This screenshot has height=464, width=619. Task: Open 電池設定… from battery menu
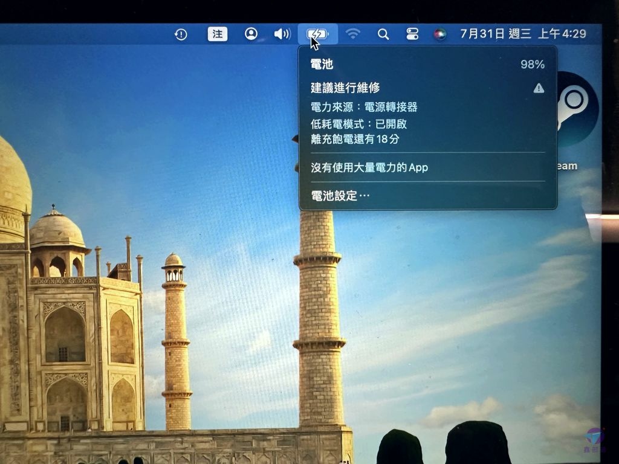[340, 196]
